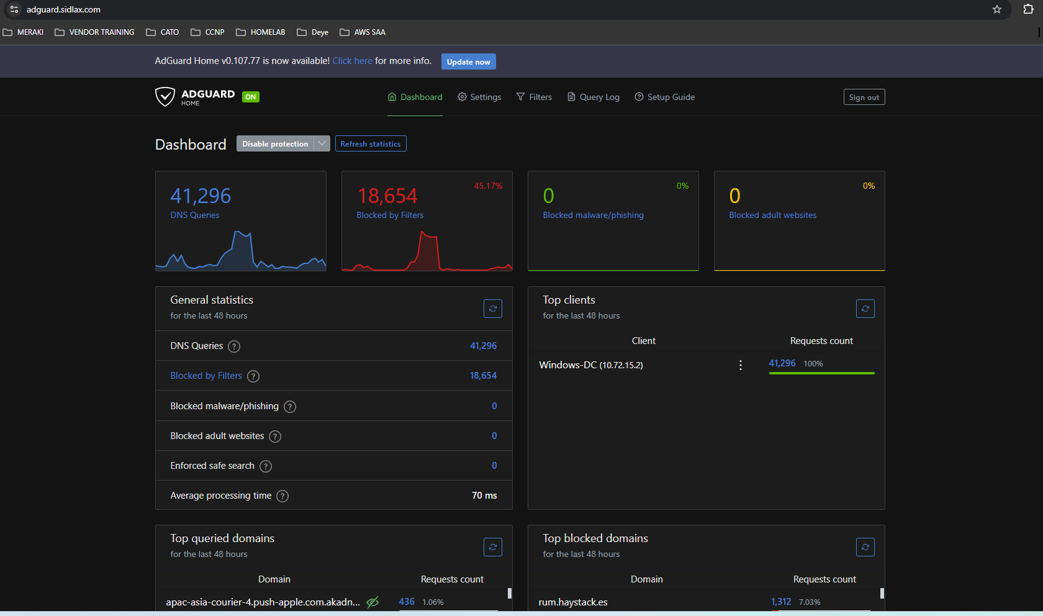Viewport: 1043px width, 616px height.
Task: Follow the 'Click here' update info link
Action: coord(352,61)
